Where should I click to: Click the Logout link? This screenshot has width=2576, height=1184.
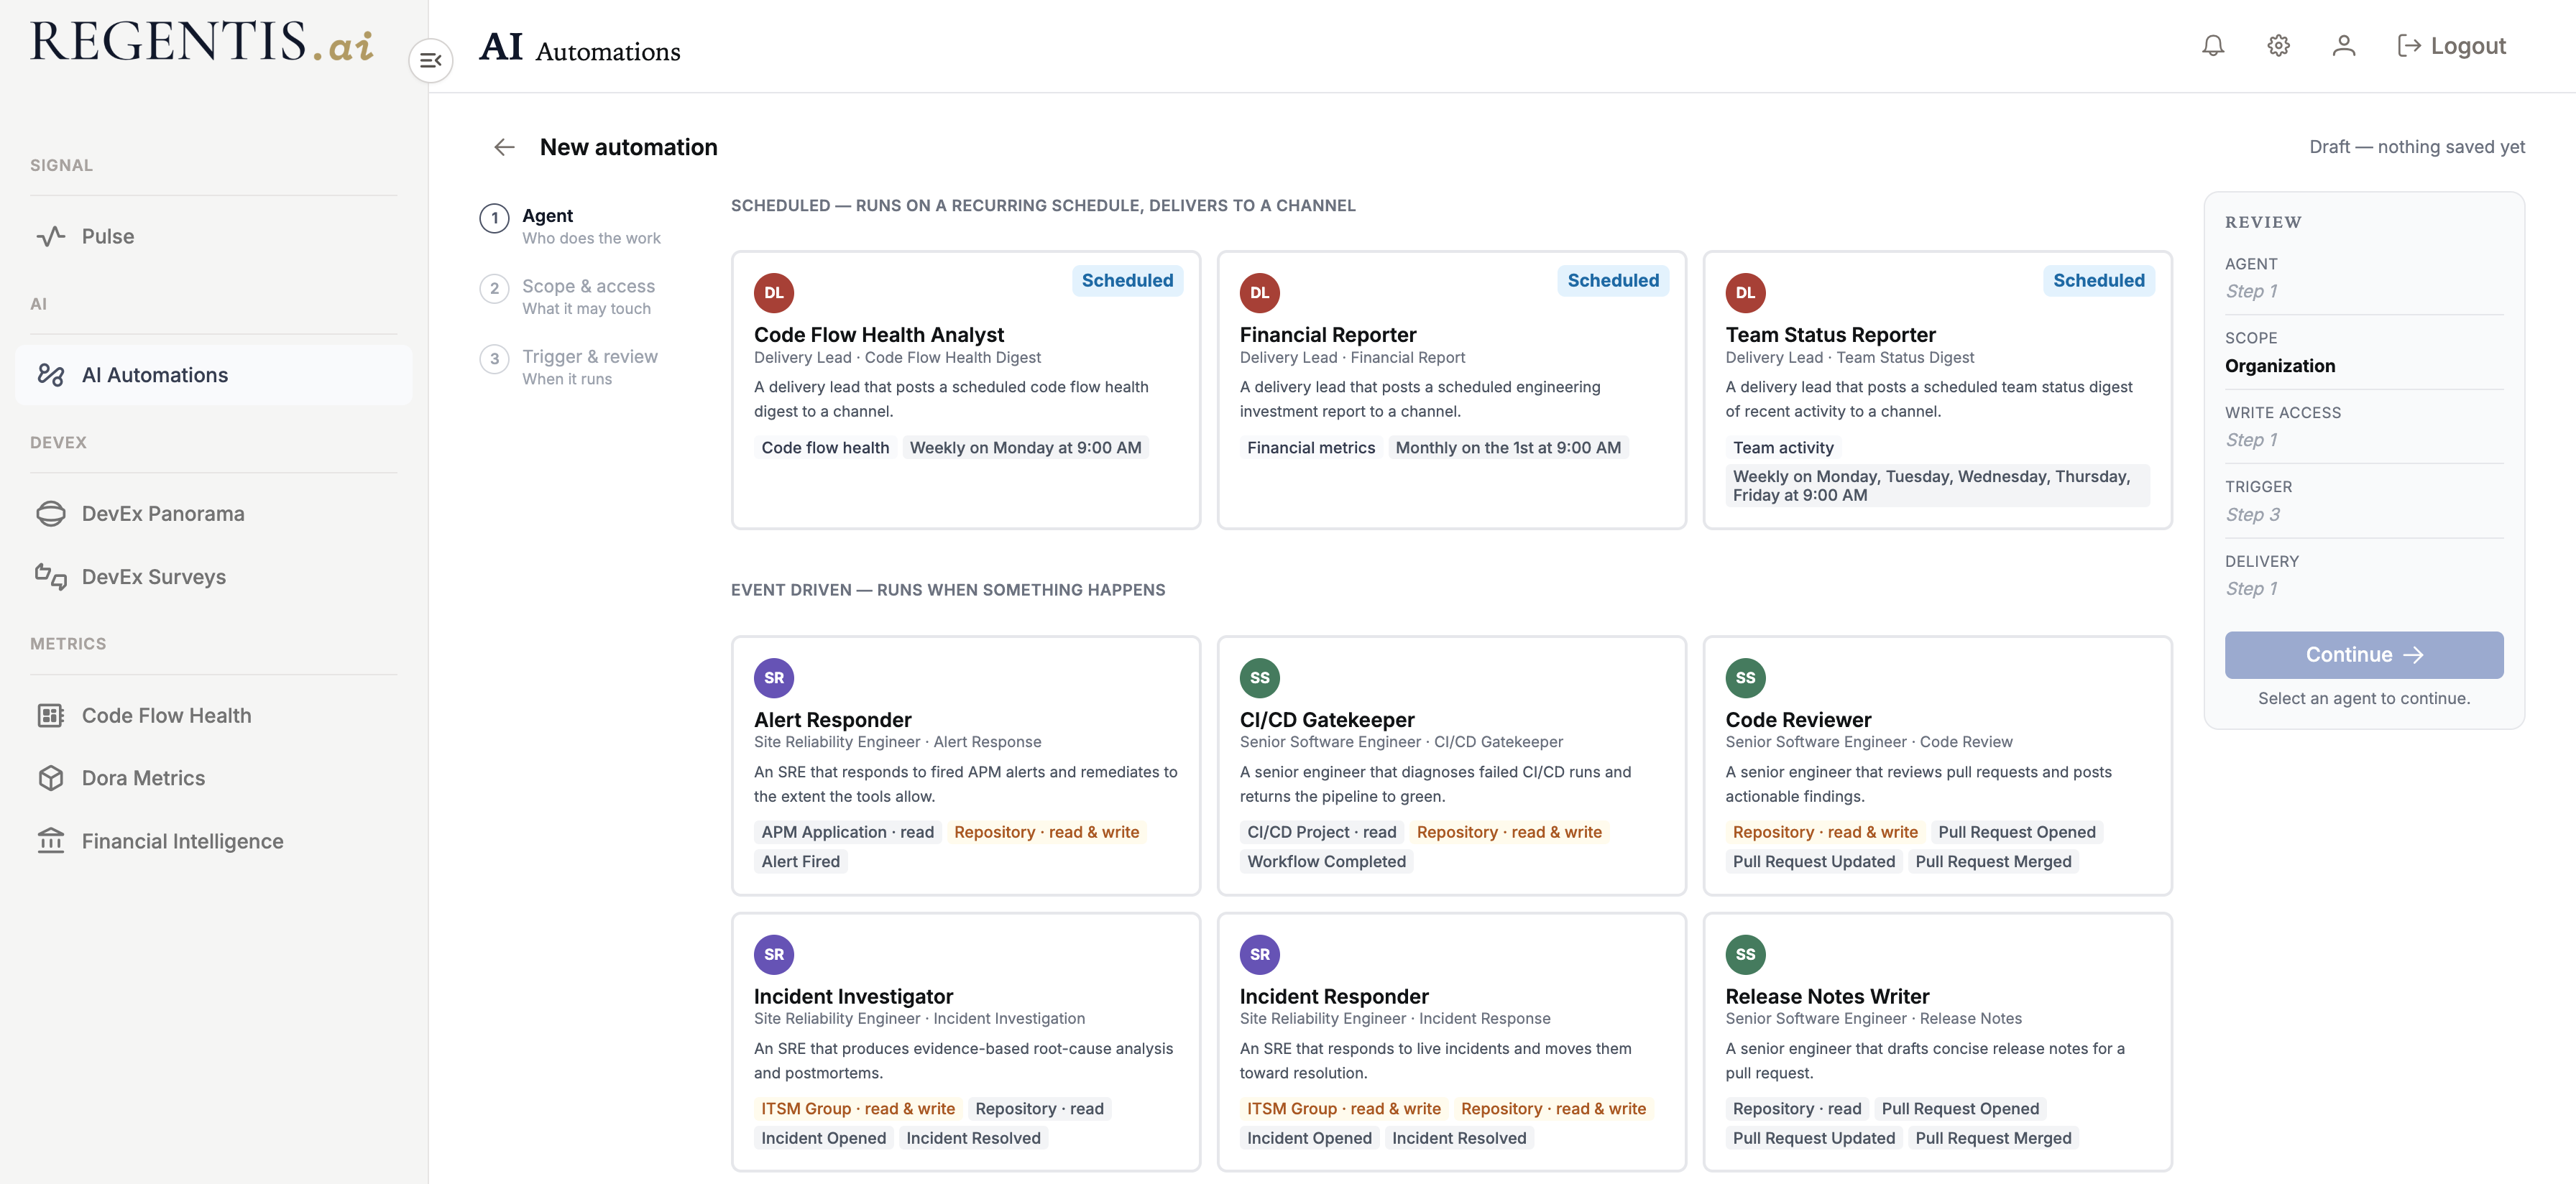point(2452,46)
